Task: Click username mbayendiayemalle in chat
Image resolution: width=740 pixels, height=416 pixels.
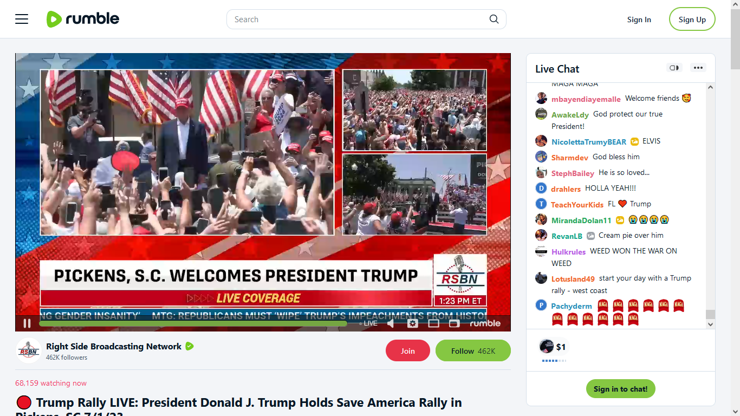Action: tap(586, 99)
